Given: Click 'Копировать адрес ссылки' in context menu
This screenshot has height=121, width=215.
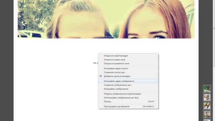Looking at the screenshot, I should pos(128,68).
